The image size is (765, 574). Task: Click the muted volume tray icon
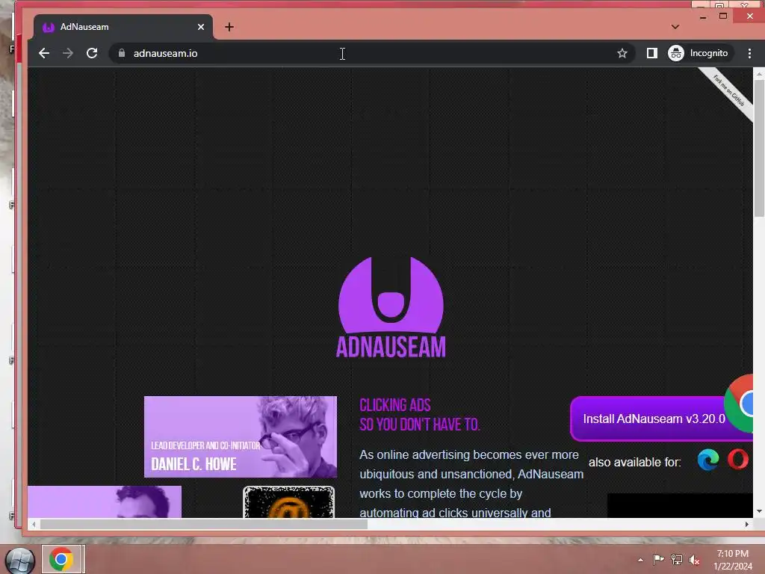point(694,560)
